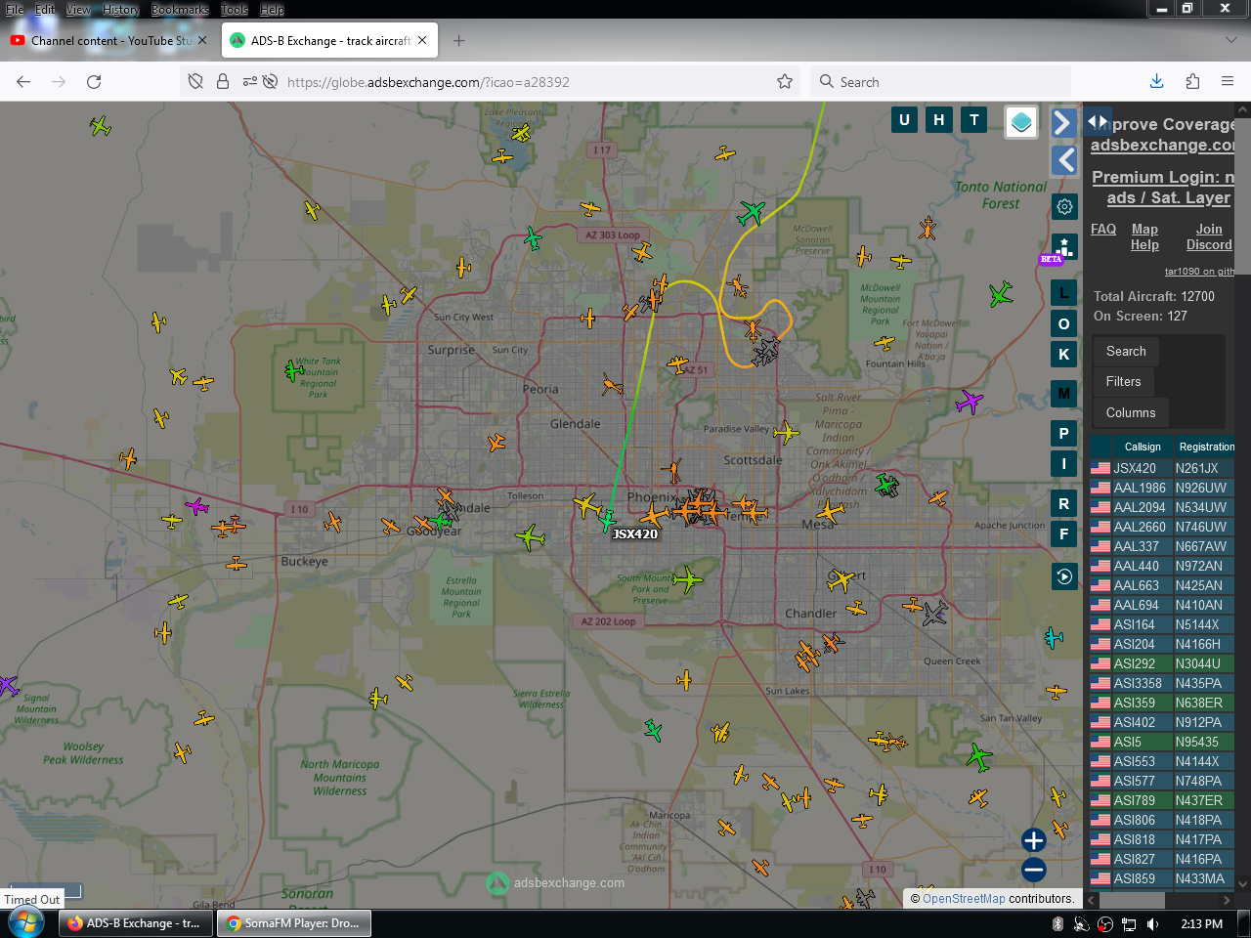Select the JSX420 aircraft on the map

608,521
